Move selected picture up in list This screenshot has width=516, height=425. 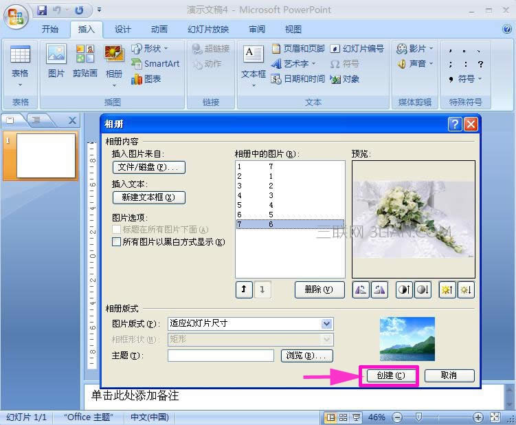(x=243, y=290)
